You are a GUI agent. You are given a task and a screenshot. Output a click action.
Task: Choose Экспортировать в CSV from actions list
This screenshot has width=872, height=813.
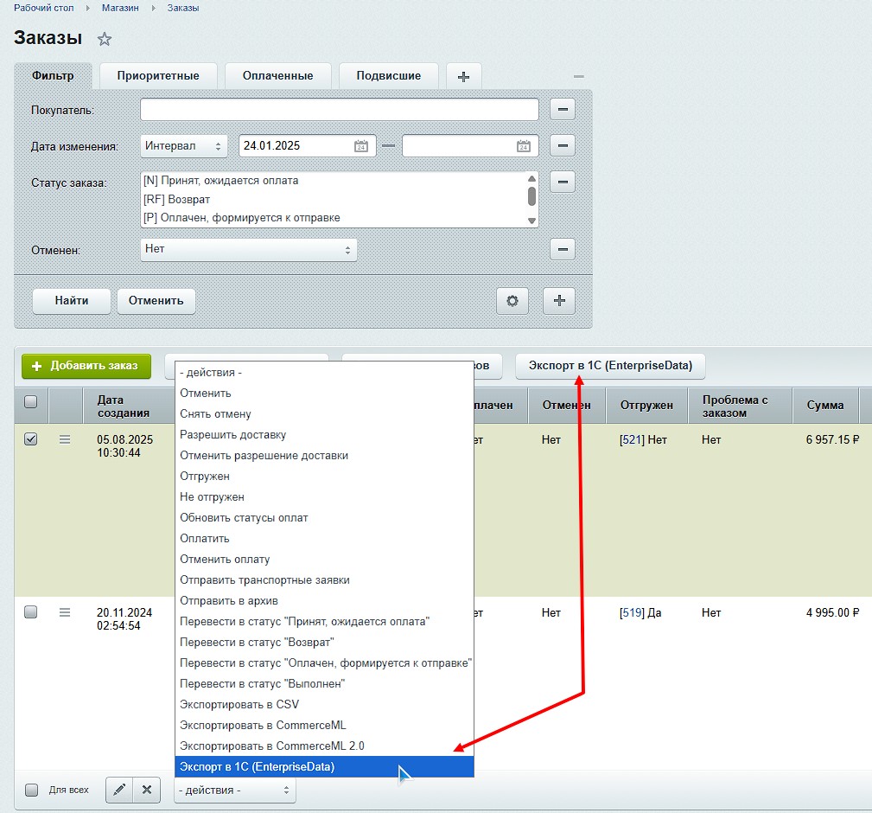coord(239,704)
